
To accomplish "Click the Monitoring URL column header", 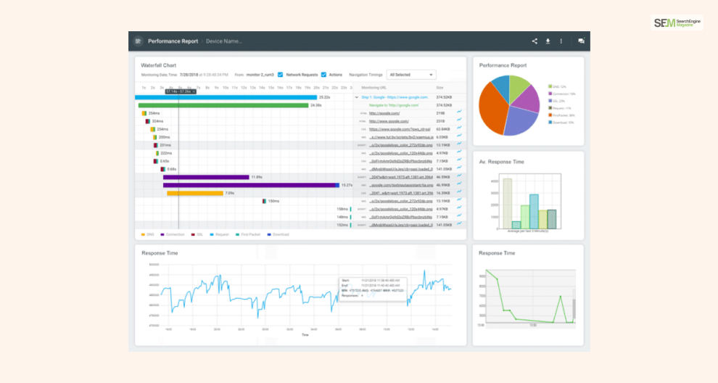I will [x=374, y=88].
